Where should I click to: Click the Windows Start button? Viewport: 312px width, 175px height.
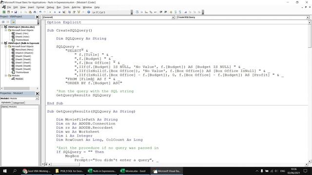pos(5,171)
